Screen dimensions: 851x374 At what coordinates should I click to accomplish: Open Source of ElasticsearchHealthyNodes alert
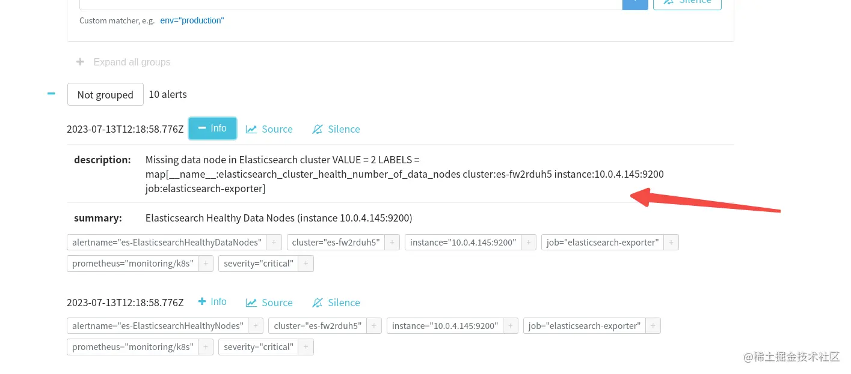click(x=269, y=303)
